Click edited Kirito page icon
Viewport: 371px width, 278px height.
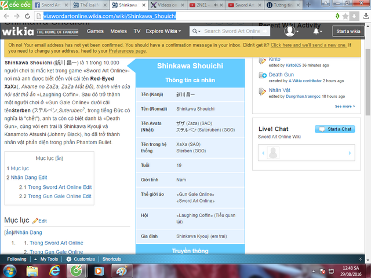click(262, 61)
